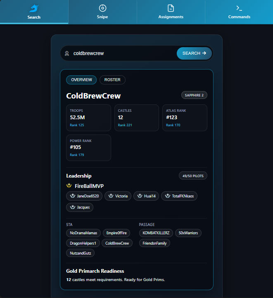Click the KOMBATKILLERZ passage team chip

tap(156, 233)
